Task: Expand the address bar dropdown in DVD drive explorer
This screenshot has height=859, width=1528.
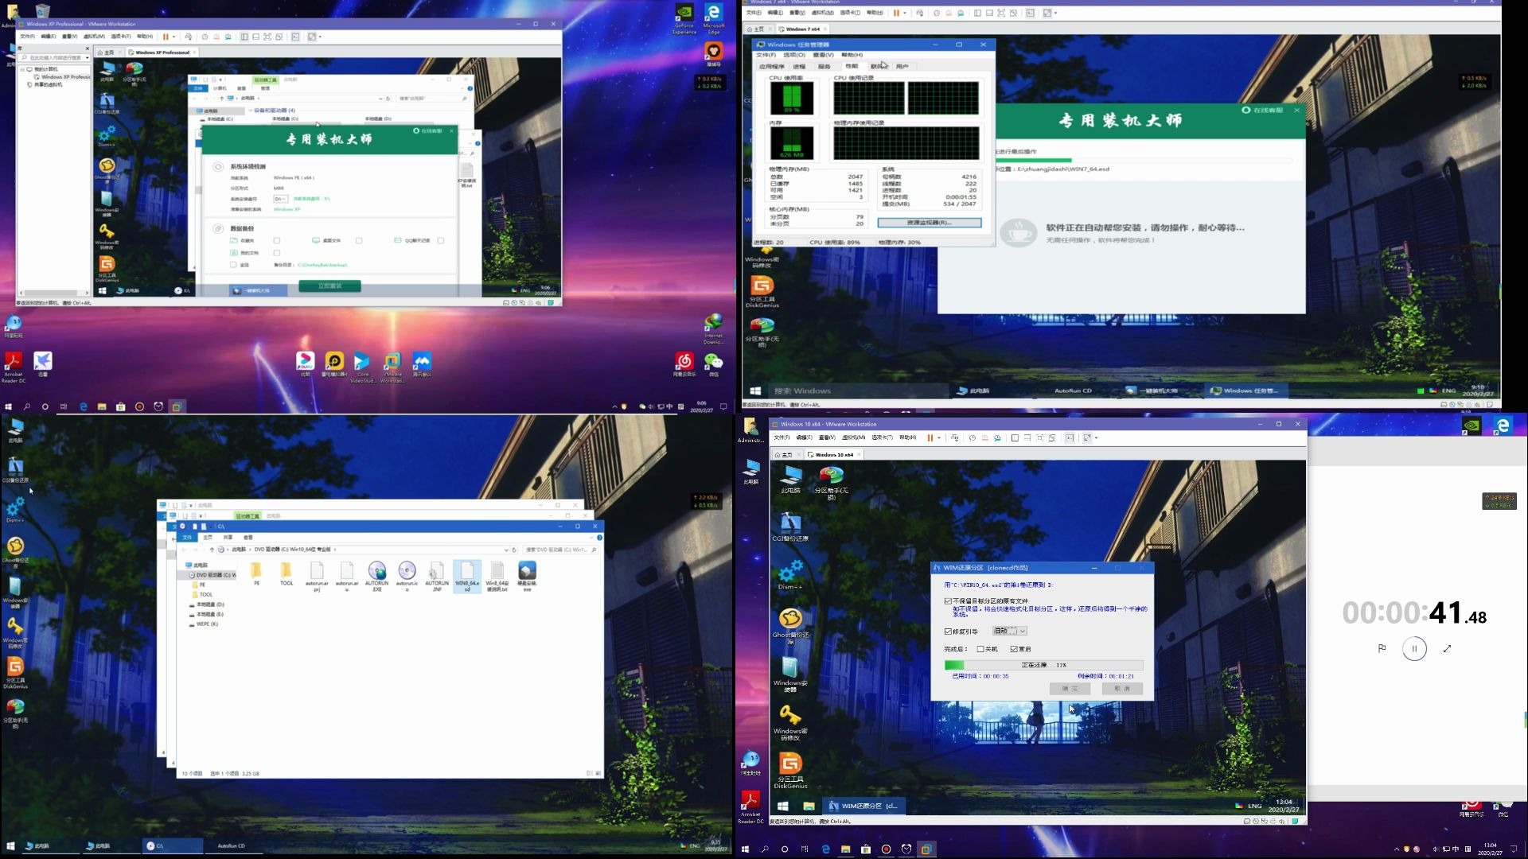Action: [506, 550]
